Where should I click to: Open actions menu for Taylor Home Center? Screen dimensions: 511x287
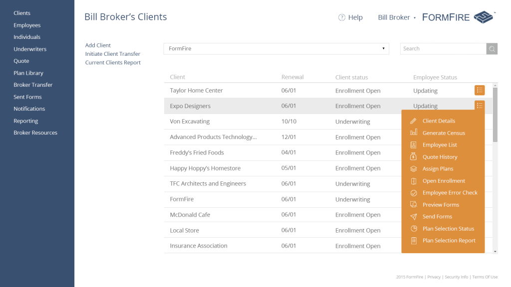tap(480, 90)
